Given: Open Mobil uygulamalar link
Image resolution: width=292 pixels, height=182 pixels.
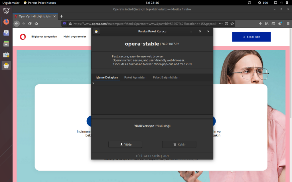Looking at the screenshot, I should 75,37.
